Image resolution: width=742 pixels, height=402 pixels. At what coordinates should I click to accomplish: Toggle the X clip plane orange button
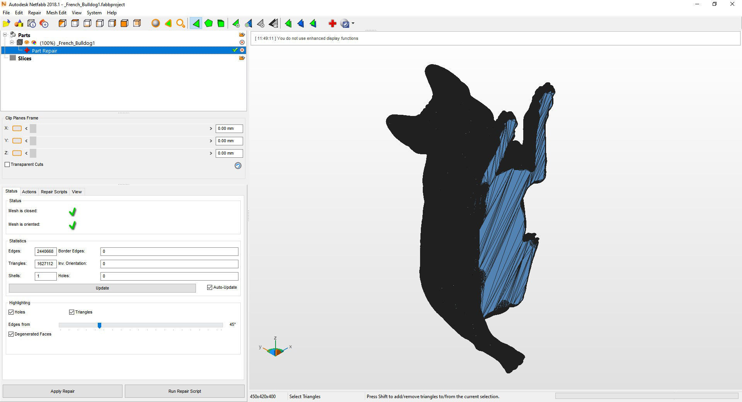(x=17, y=128)
